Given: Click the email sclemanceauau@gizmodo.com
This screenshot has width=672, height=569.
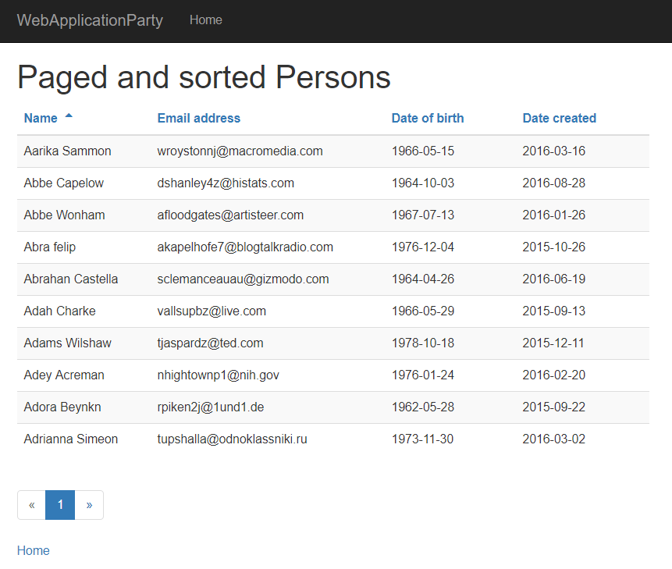Looking at the screenshot, I should tap(243, 279).
